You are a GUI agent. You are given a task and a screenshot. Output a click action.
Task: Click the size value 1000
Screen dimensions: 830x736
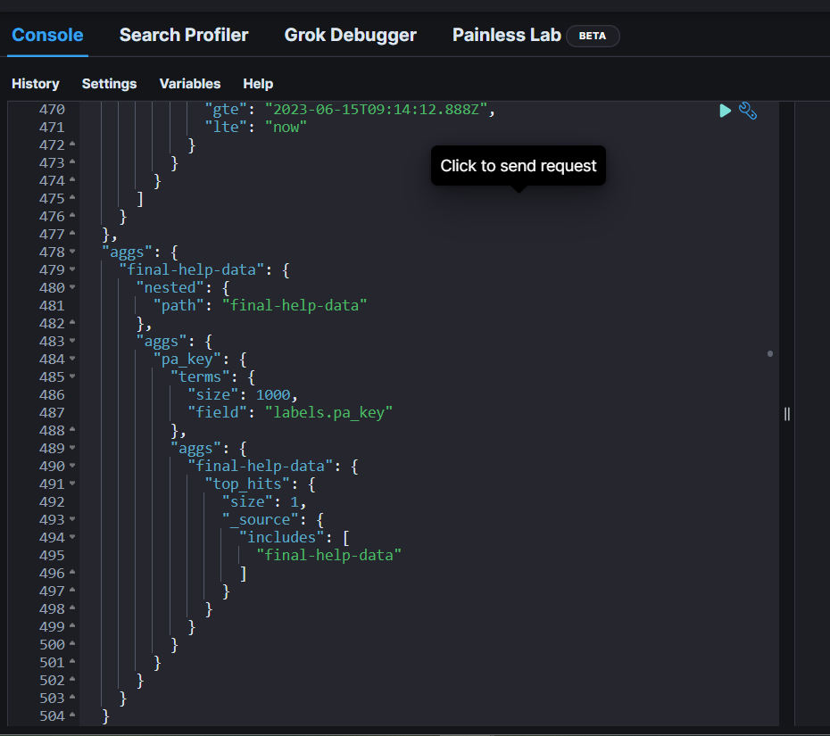point(273,394)
